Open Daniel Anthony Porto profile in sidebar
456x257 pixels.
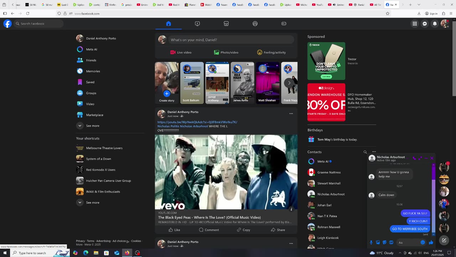pos(110,38)
